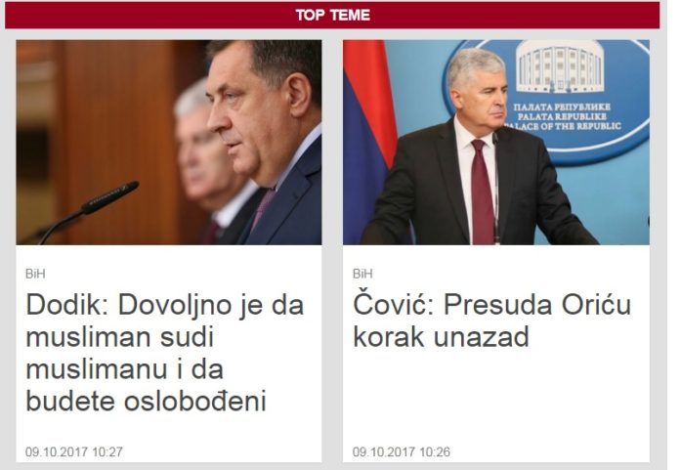Click the TOP TEME section header
This screenshot has width=680, height=470.
tap(332, 16)
